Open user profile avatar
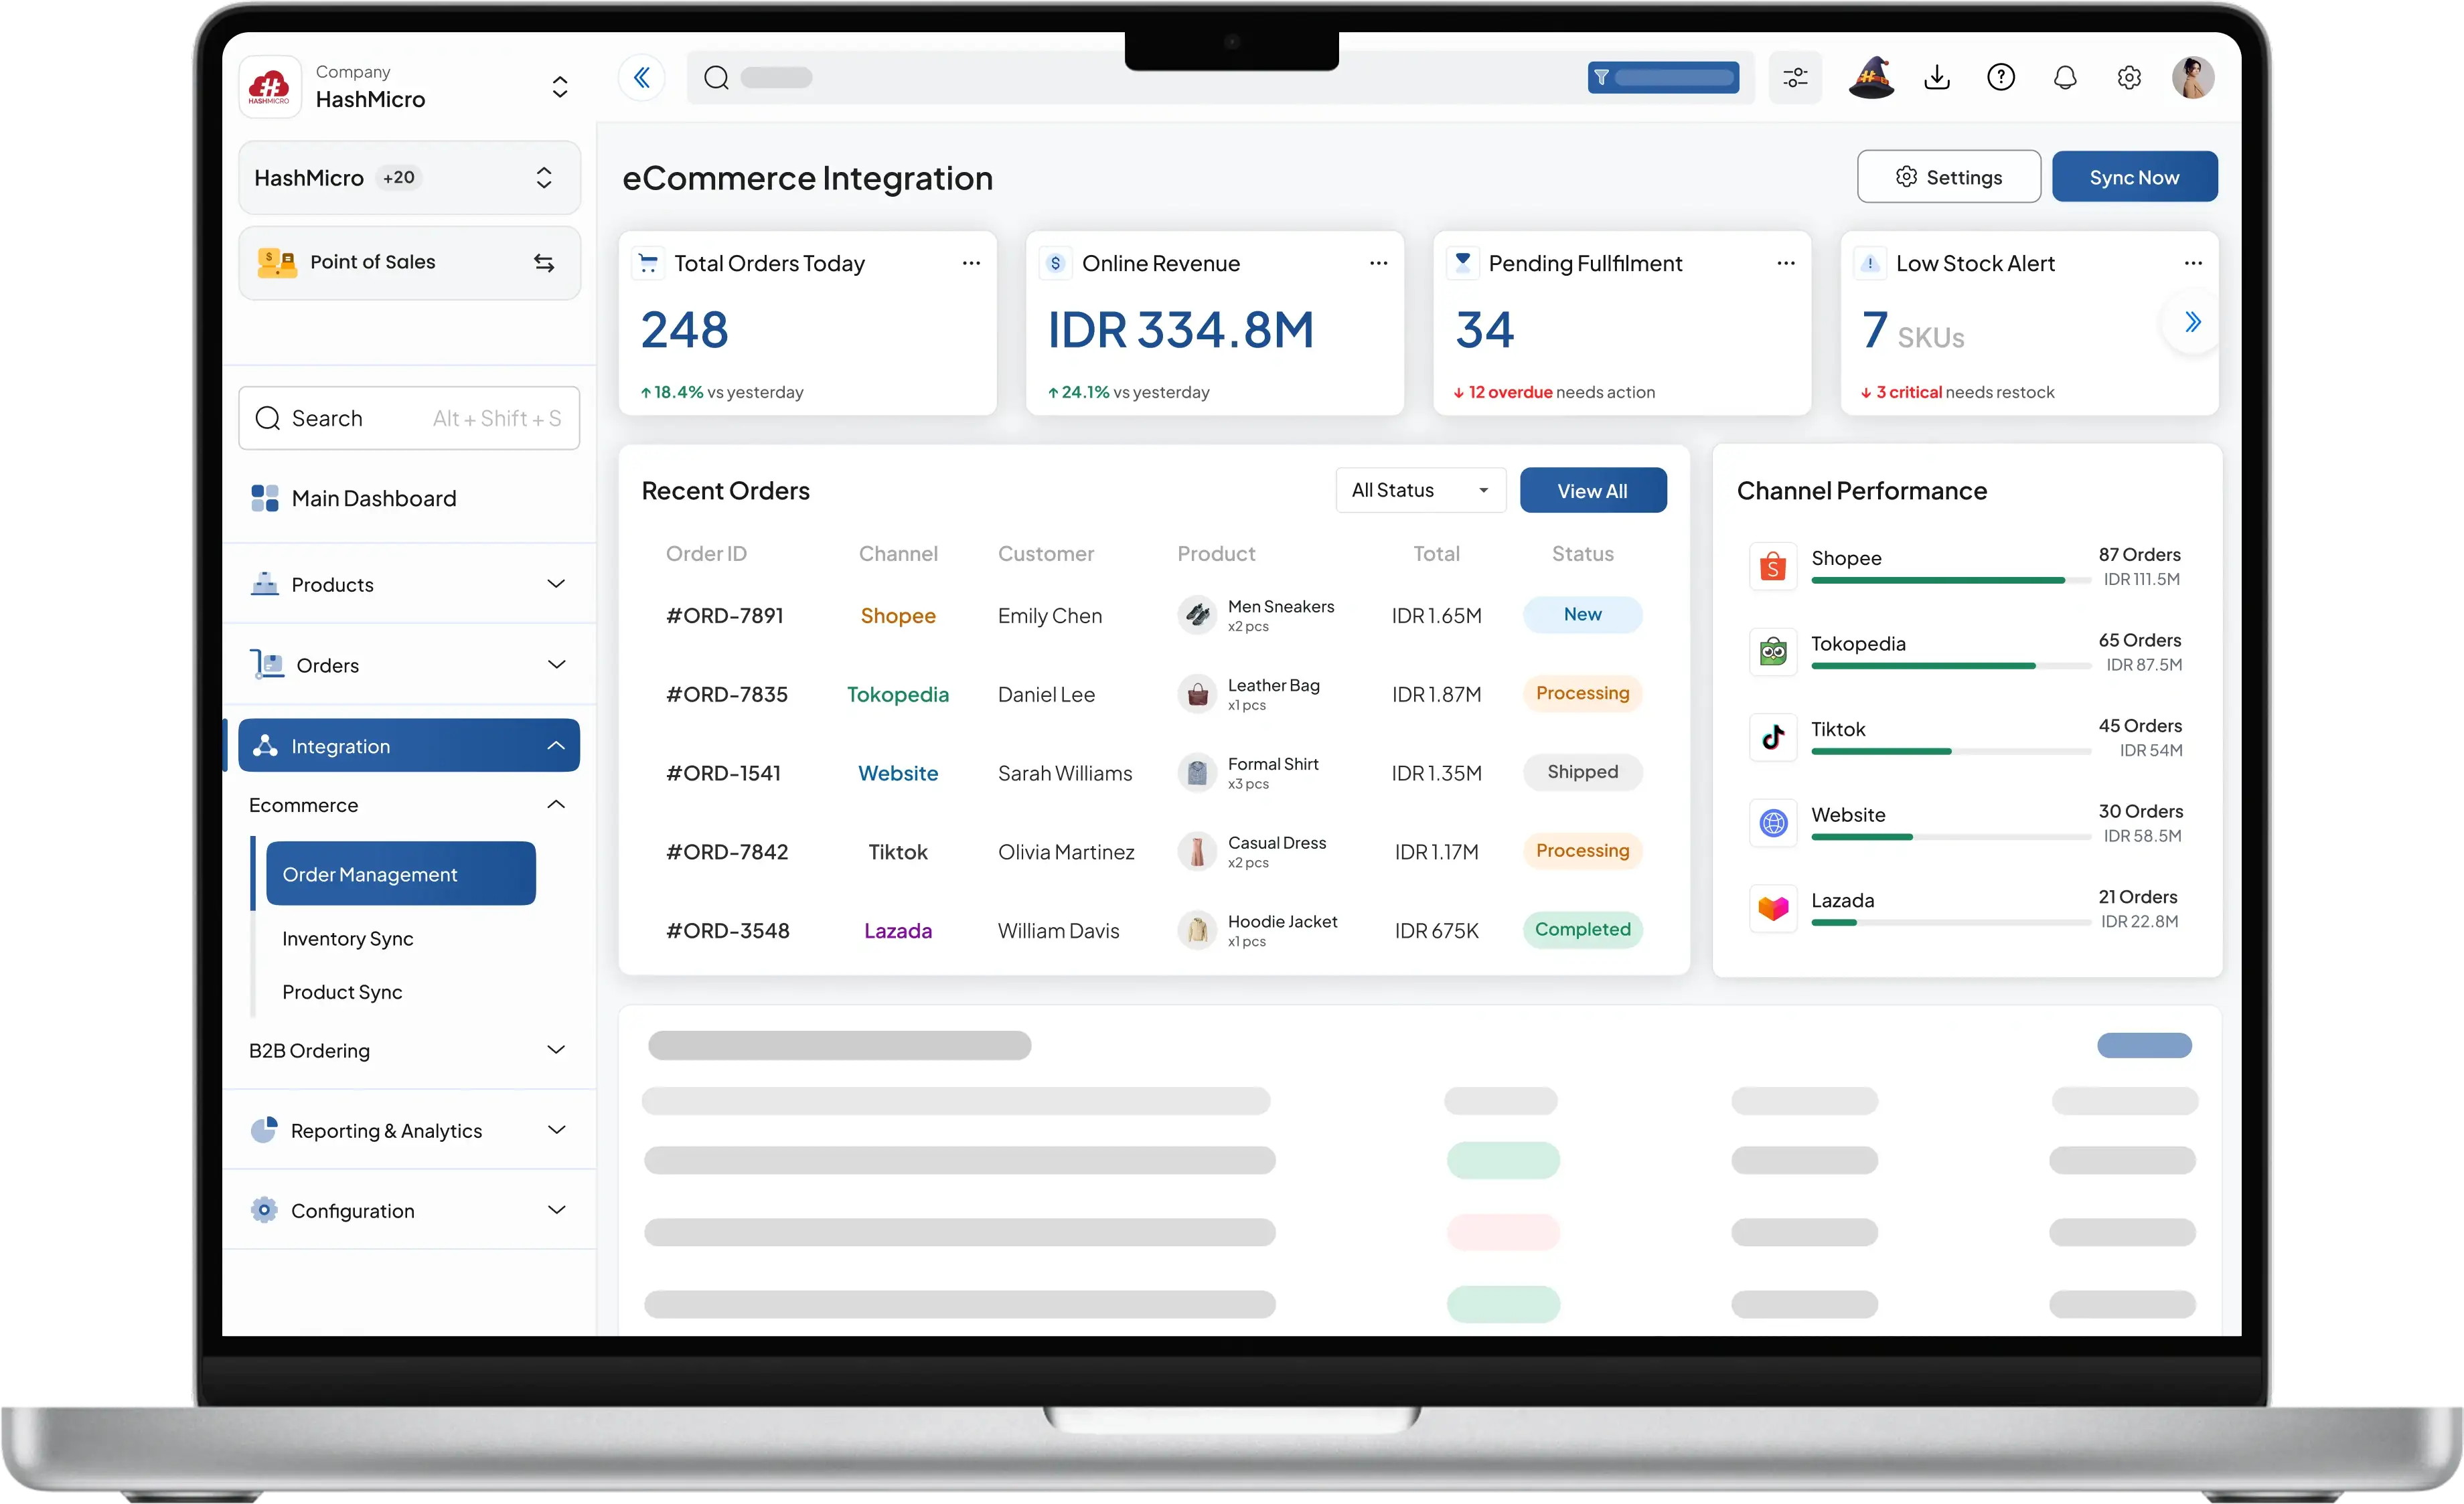The height and width of the screenshot is (1504, 2464). coord(2193,77)
